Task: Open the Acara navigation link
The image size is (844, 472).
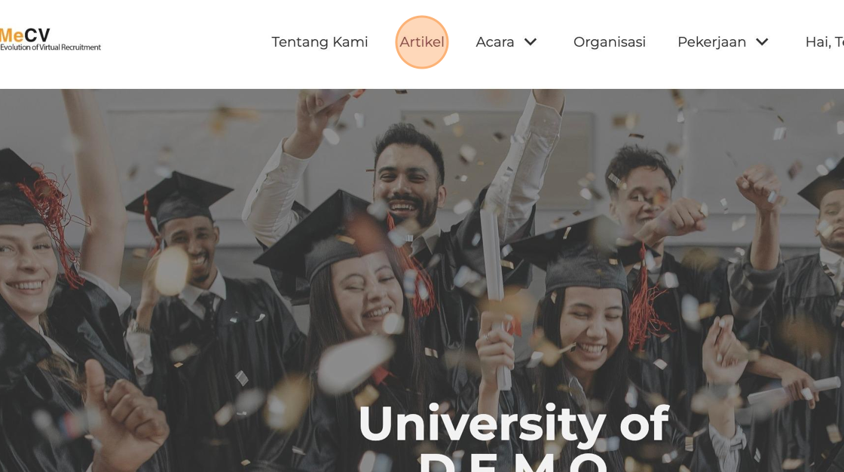Action: [x=494, y=42]
